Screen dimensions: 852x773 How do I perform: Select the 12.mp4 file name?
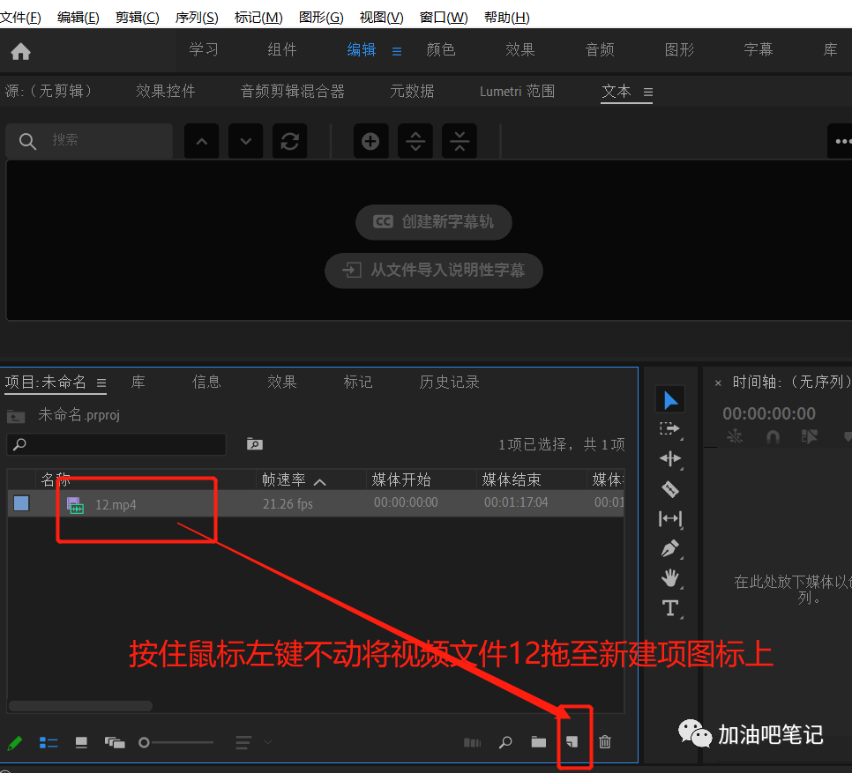116,505
